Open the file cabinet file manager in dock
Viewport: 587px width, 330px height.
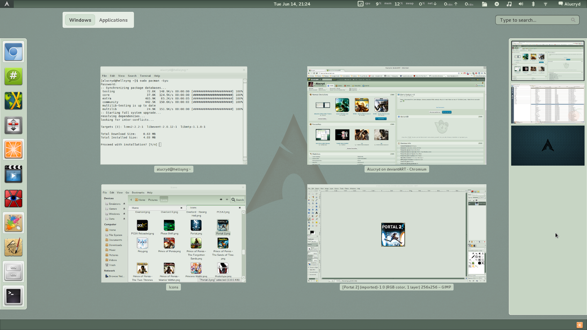[x=13, y=272]
